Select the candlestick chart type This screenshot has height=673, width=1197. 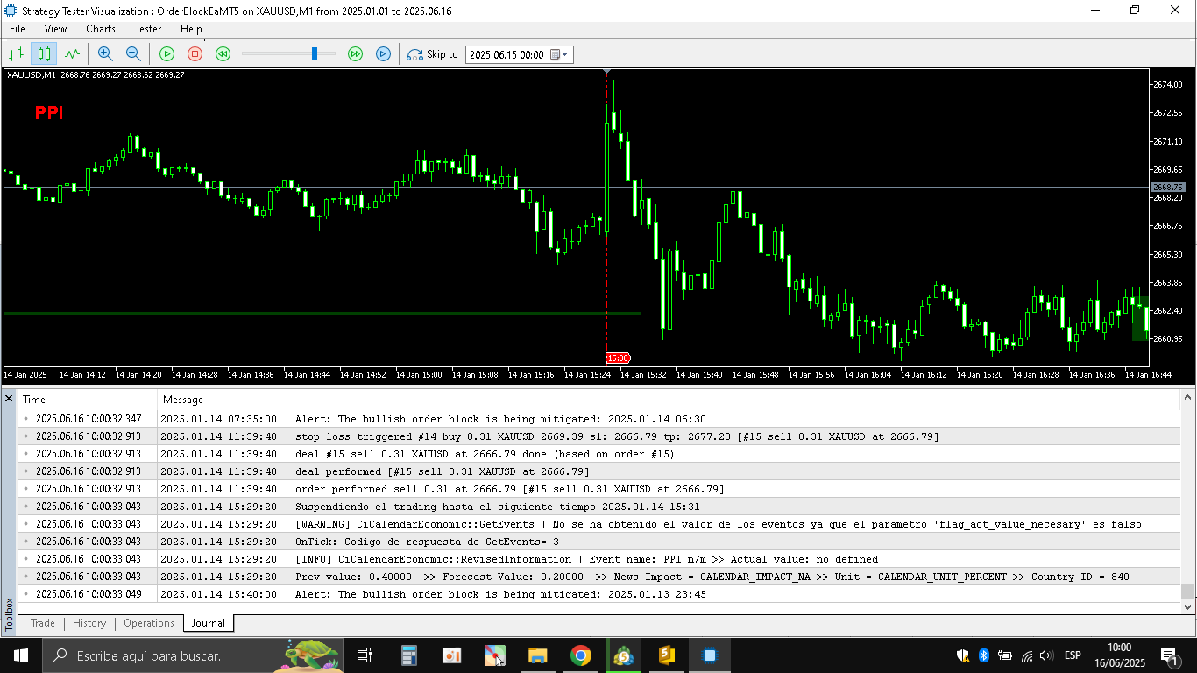[x=44, y=53]
